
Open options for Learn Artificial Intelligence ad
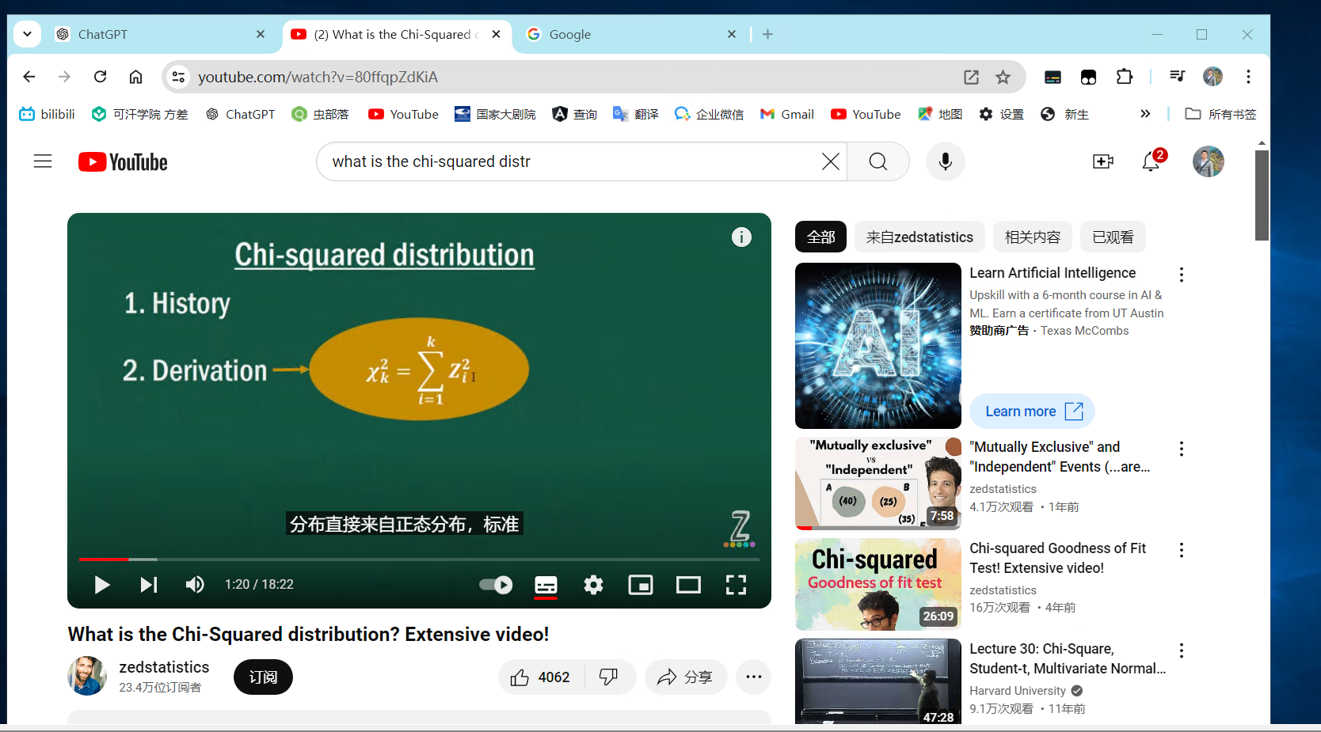point(1181,275)
